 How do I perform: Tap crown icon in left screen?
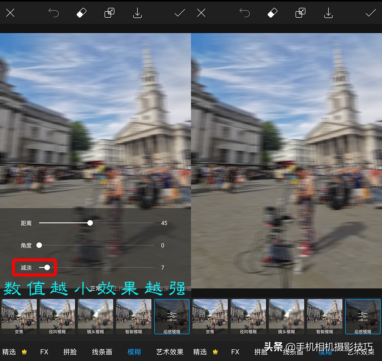click(x=24, y=352)
